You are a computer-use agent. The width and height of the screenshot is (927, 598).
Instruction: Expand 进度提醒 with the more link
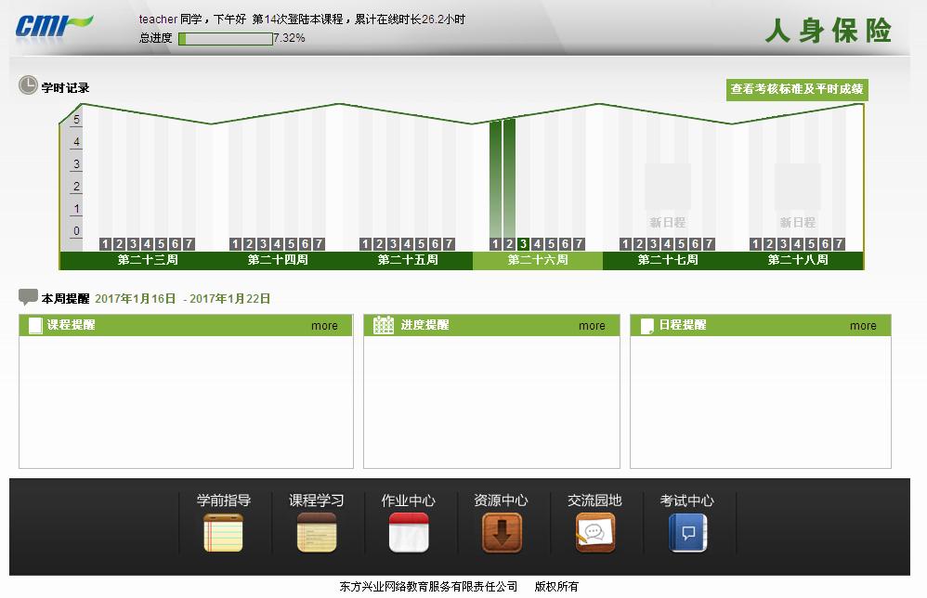[x=592, y=326]
